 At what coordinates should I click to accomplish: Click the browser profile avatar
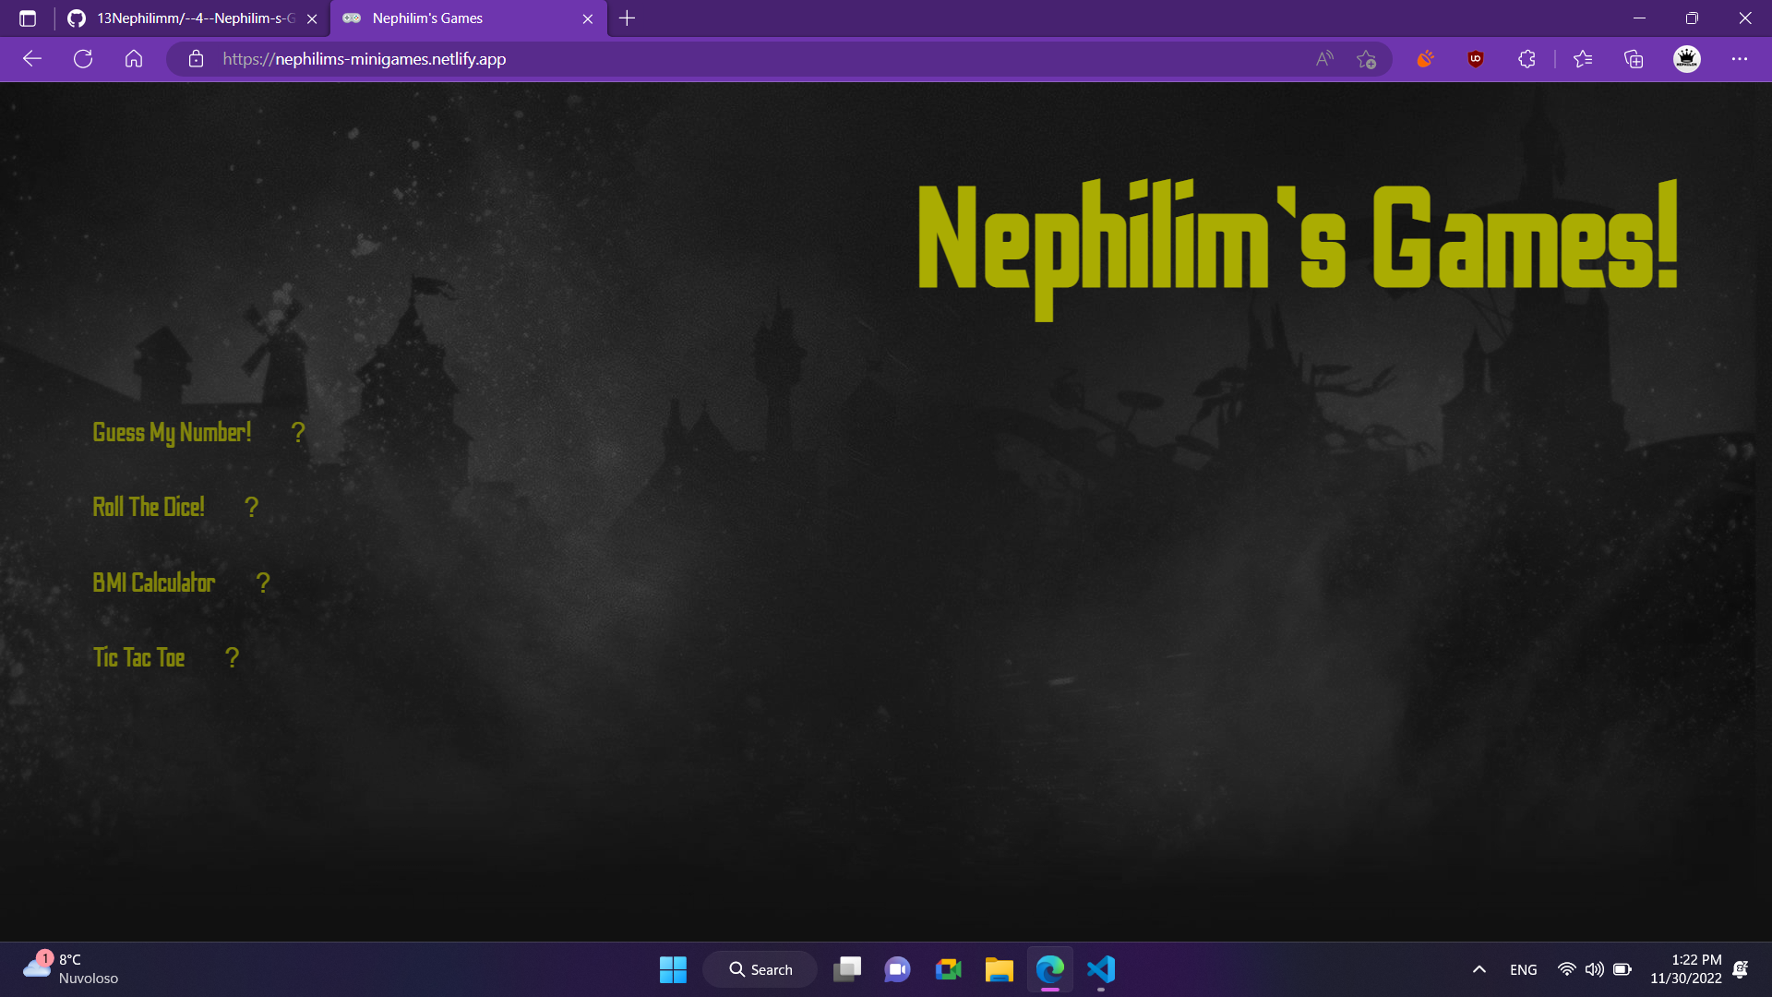click(1686, 58)
